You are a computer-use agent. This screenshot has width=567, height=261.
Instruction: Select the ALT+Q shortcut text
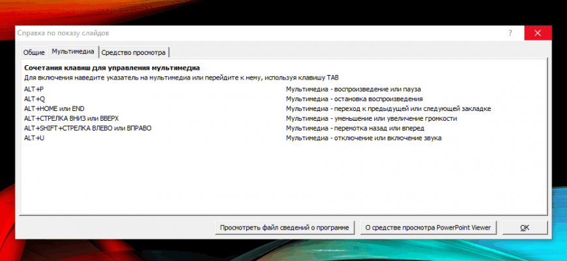point(35,99)
